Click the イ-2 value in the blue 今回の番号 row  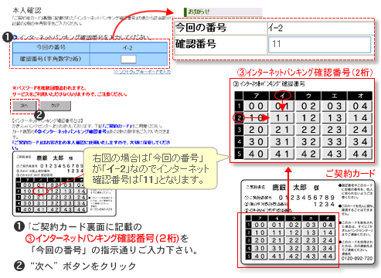tap(128, 48)
